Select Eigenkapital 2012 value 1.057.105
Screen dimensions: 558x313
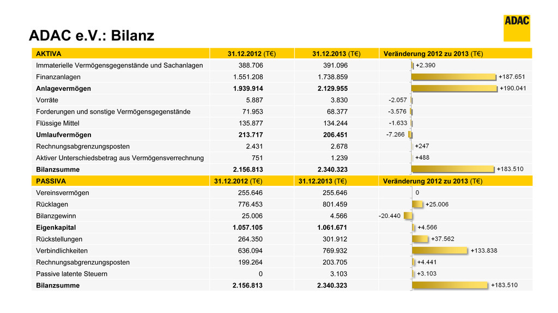[x=247, y=228]
